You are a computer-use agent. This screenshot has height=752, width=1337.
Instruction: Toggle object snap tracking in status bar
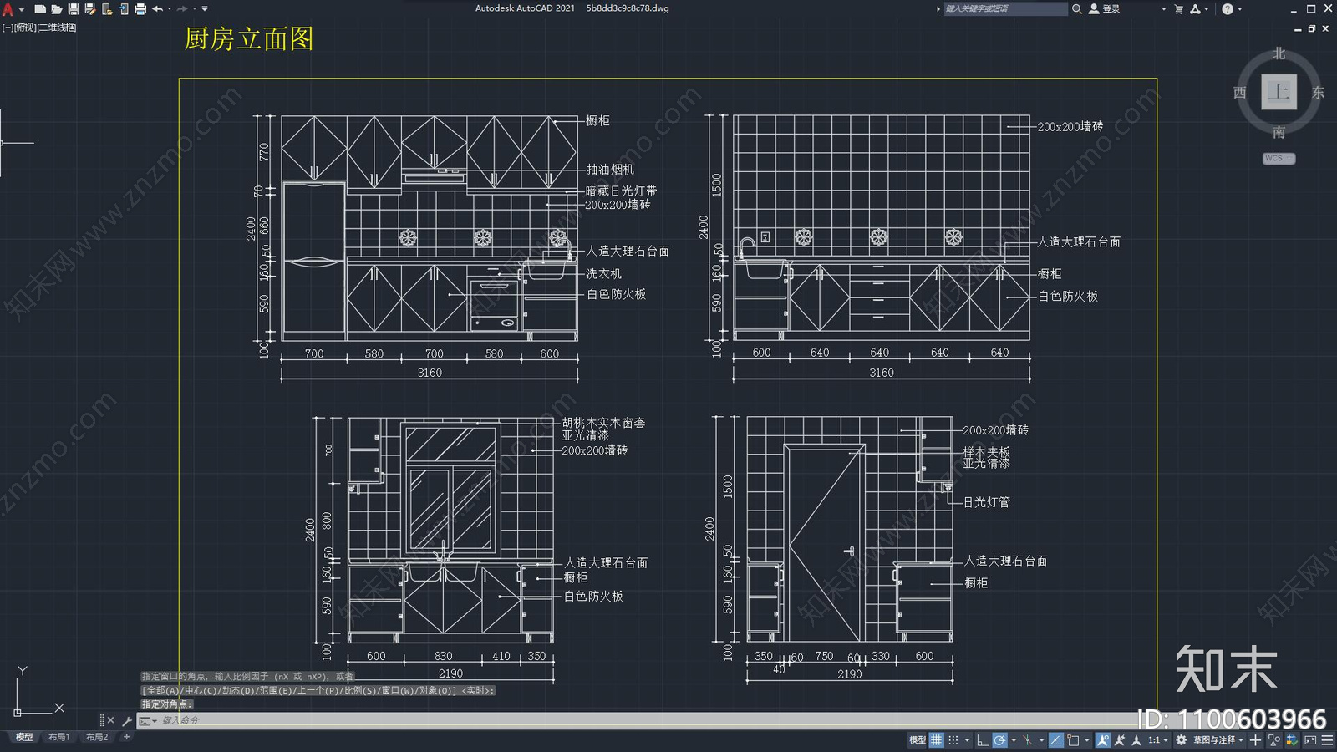pyautogui.click(x=1056, y=739)
